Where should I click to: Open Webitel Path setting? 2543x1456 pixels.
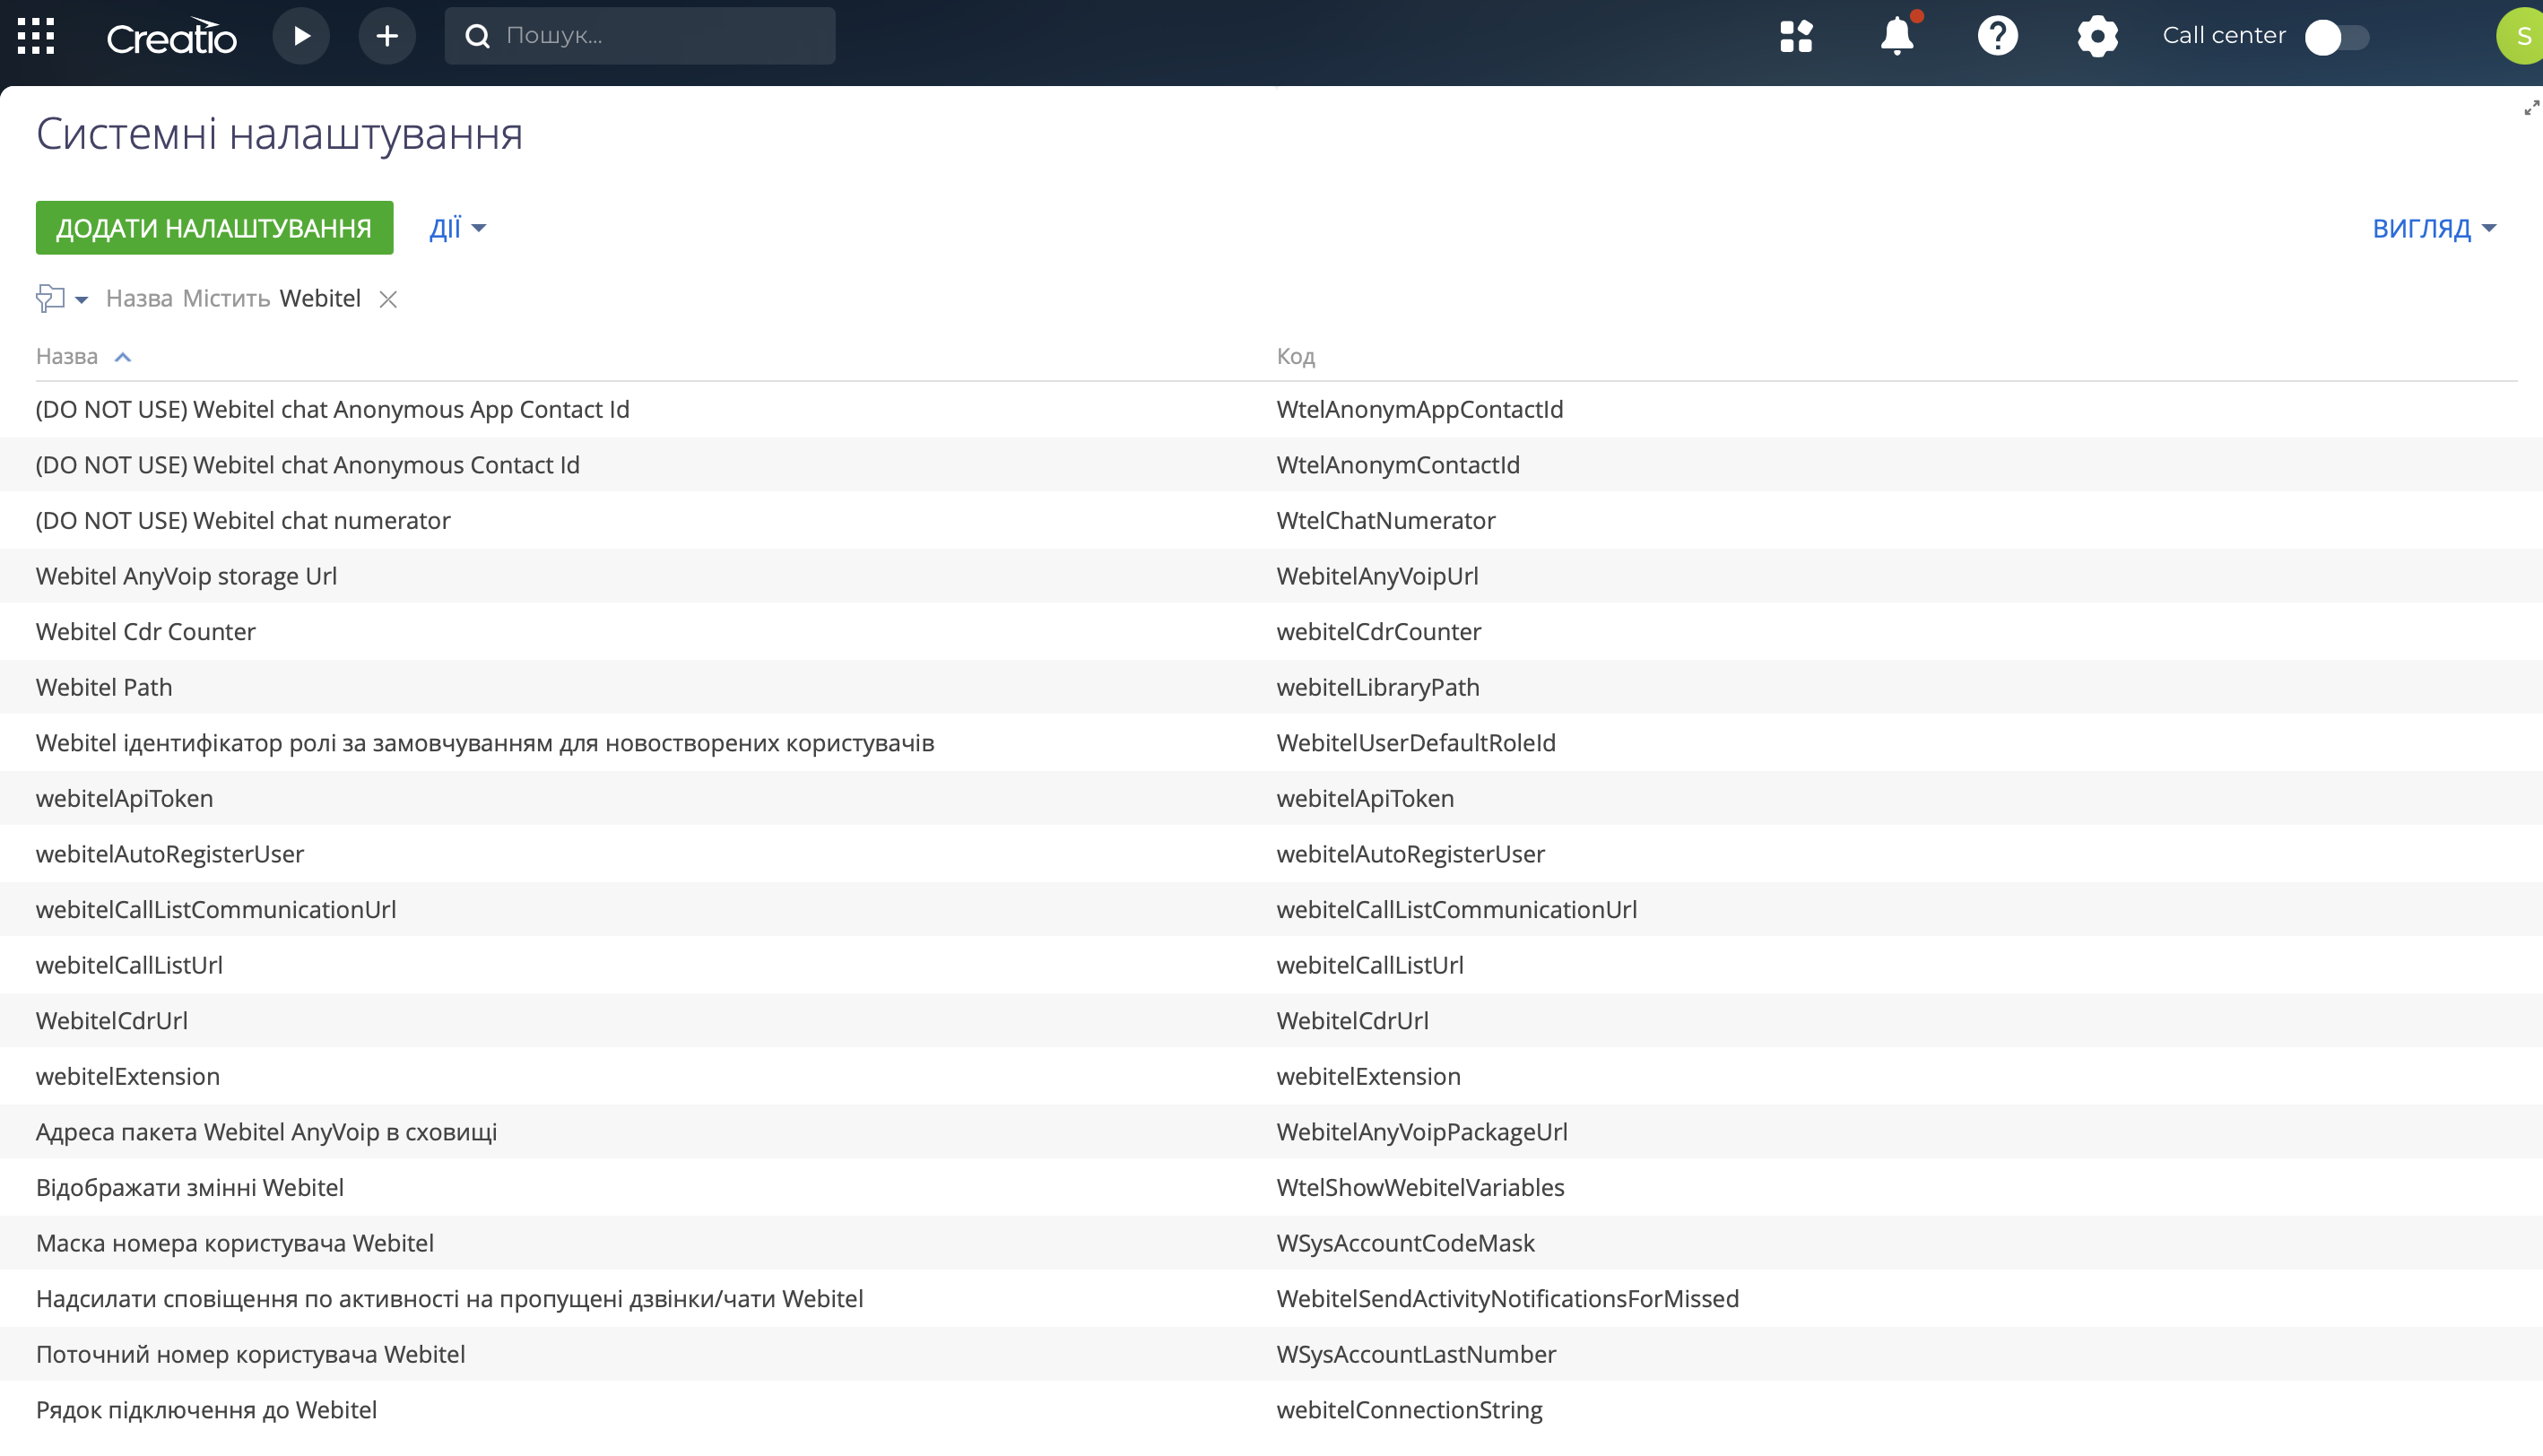[104, 687]
